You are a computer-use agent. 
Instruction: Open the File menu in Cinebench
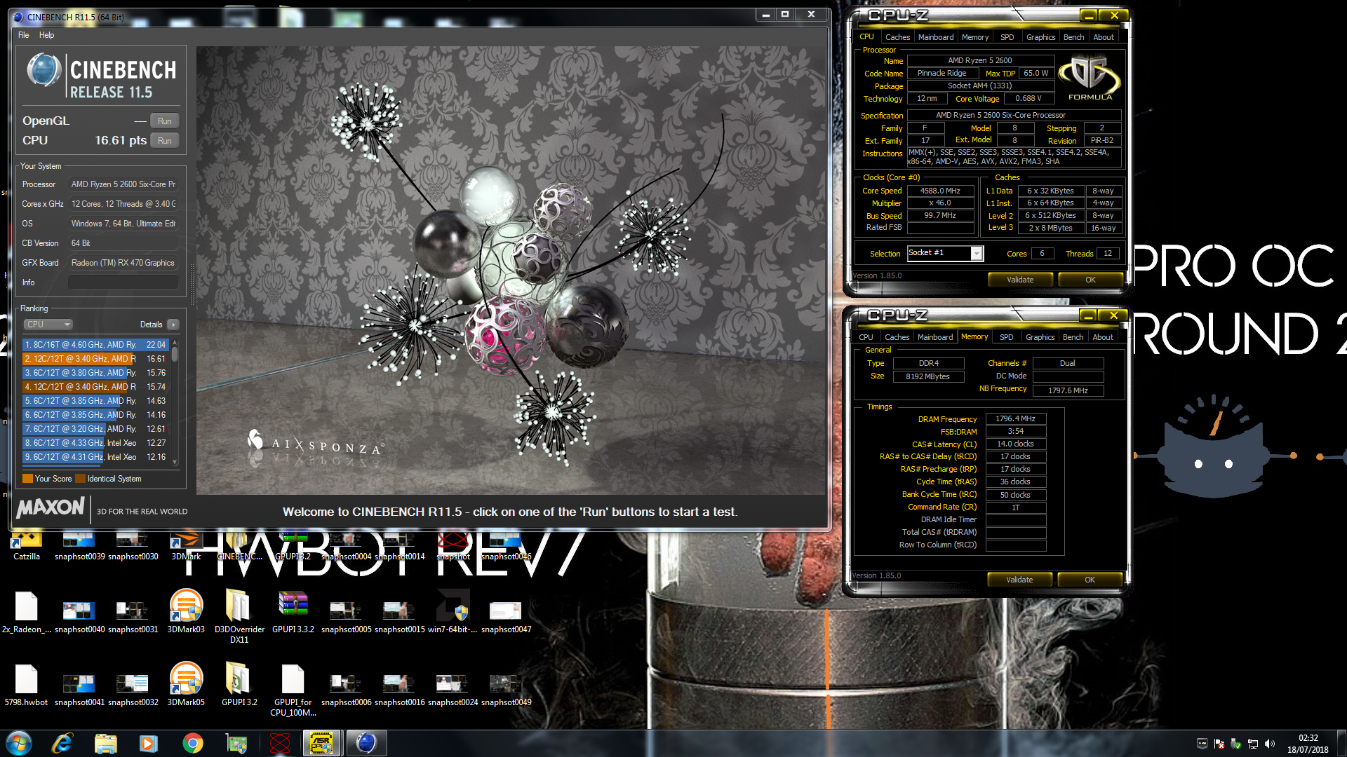pos(23,35)
